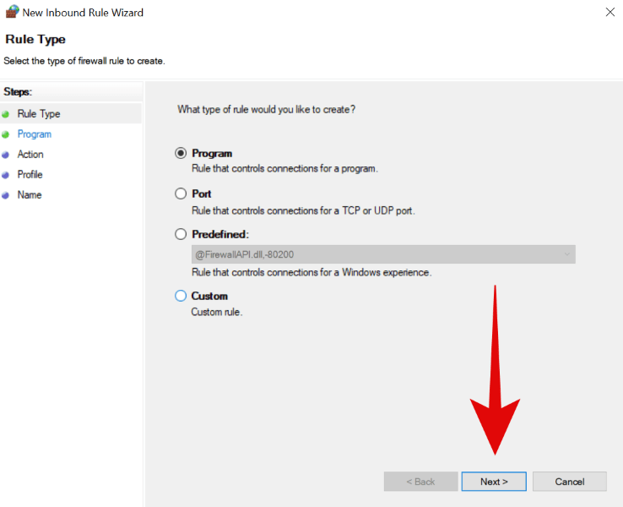The image size is (623, 507).
Task: Click the blue bullet beside Action step
Action: click(5, 155)
